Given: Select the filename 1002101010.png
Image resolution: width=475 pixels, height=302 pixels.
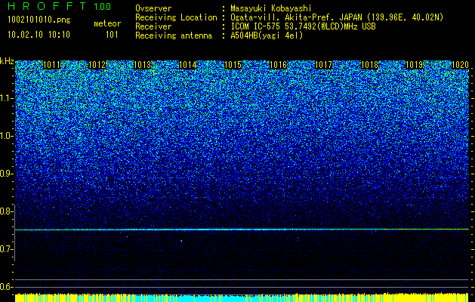Looking at the screenshot, I should (x=39, y=20).
